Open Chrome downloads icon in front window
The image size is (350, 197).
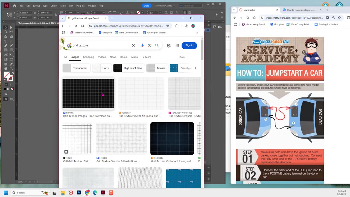(x=186, y=26)
